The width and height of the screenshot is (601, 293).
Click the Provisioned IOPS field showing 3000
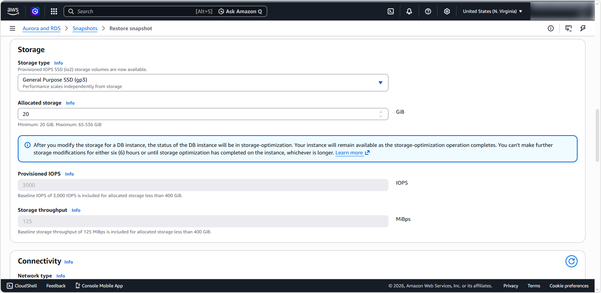click(203, 185)
